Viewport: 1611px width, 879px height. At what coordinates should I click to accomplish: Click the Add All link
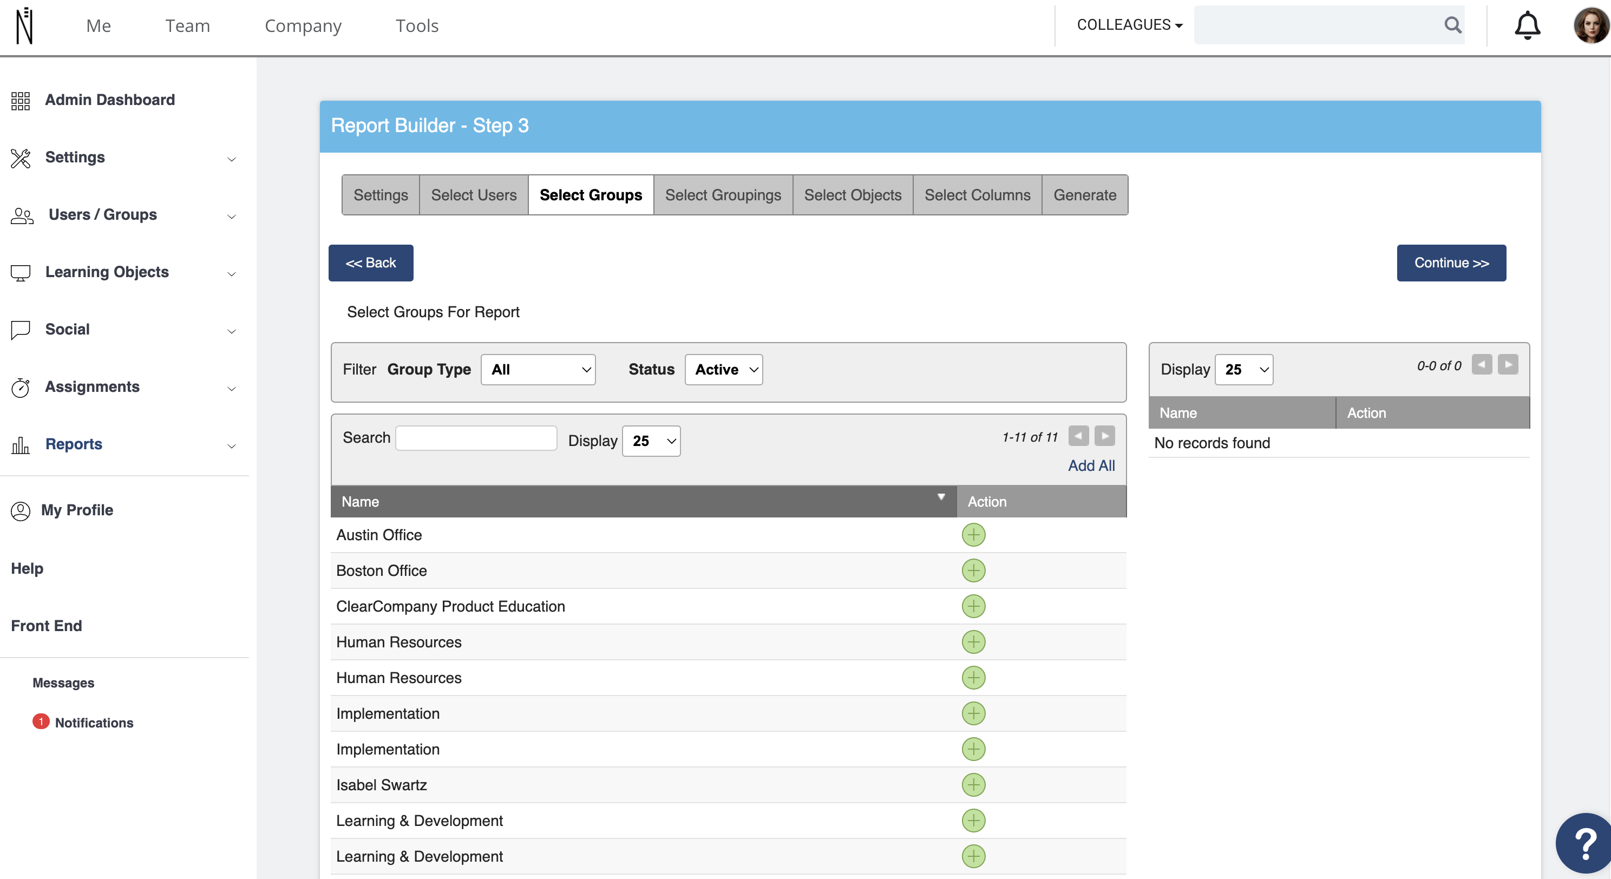(1091, 466)
